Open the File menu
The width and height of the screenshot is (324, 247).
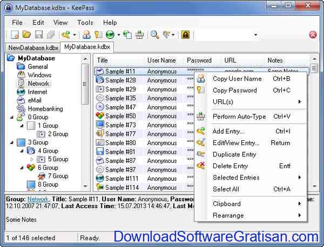pyautogui.click(x=17, y=22)
